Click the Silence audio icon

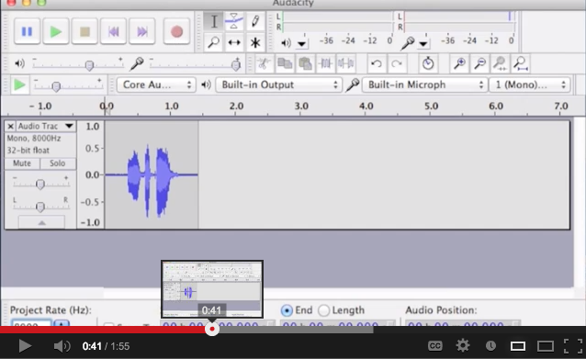[x=345, y=63]
